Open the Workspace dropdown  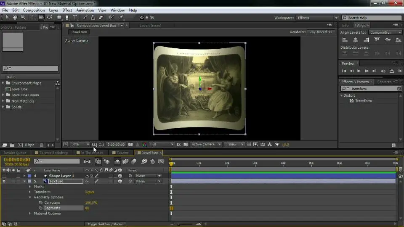point(317,18)
